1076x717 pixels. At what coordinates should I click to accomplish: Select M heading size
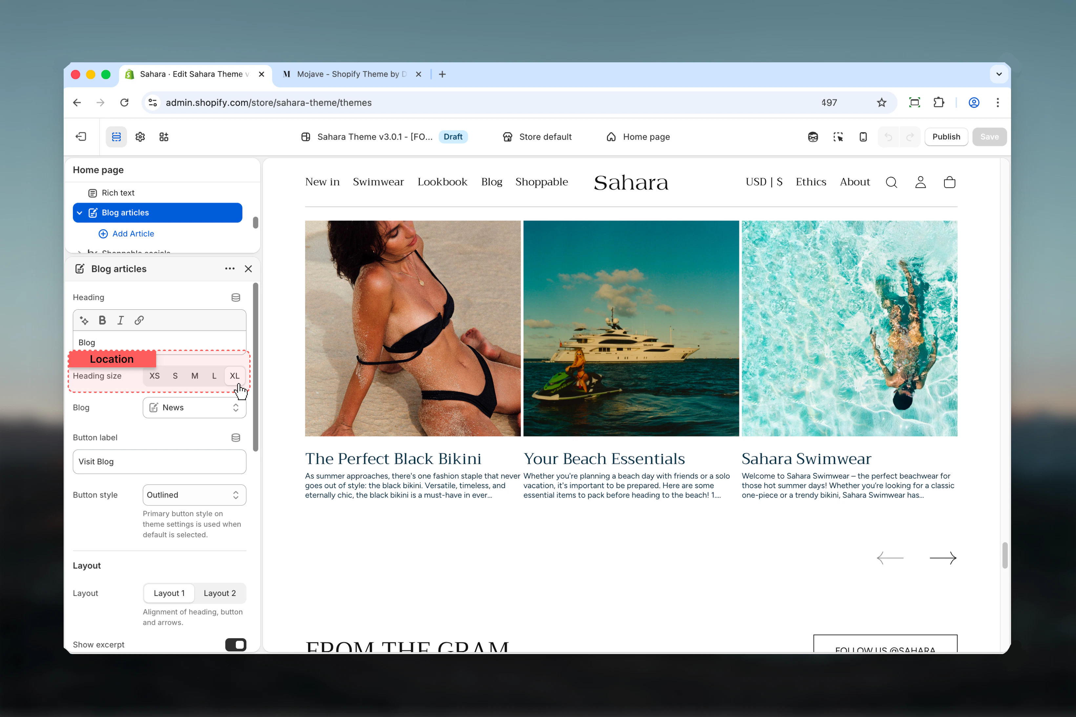pos(195,376)
